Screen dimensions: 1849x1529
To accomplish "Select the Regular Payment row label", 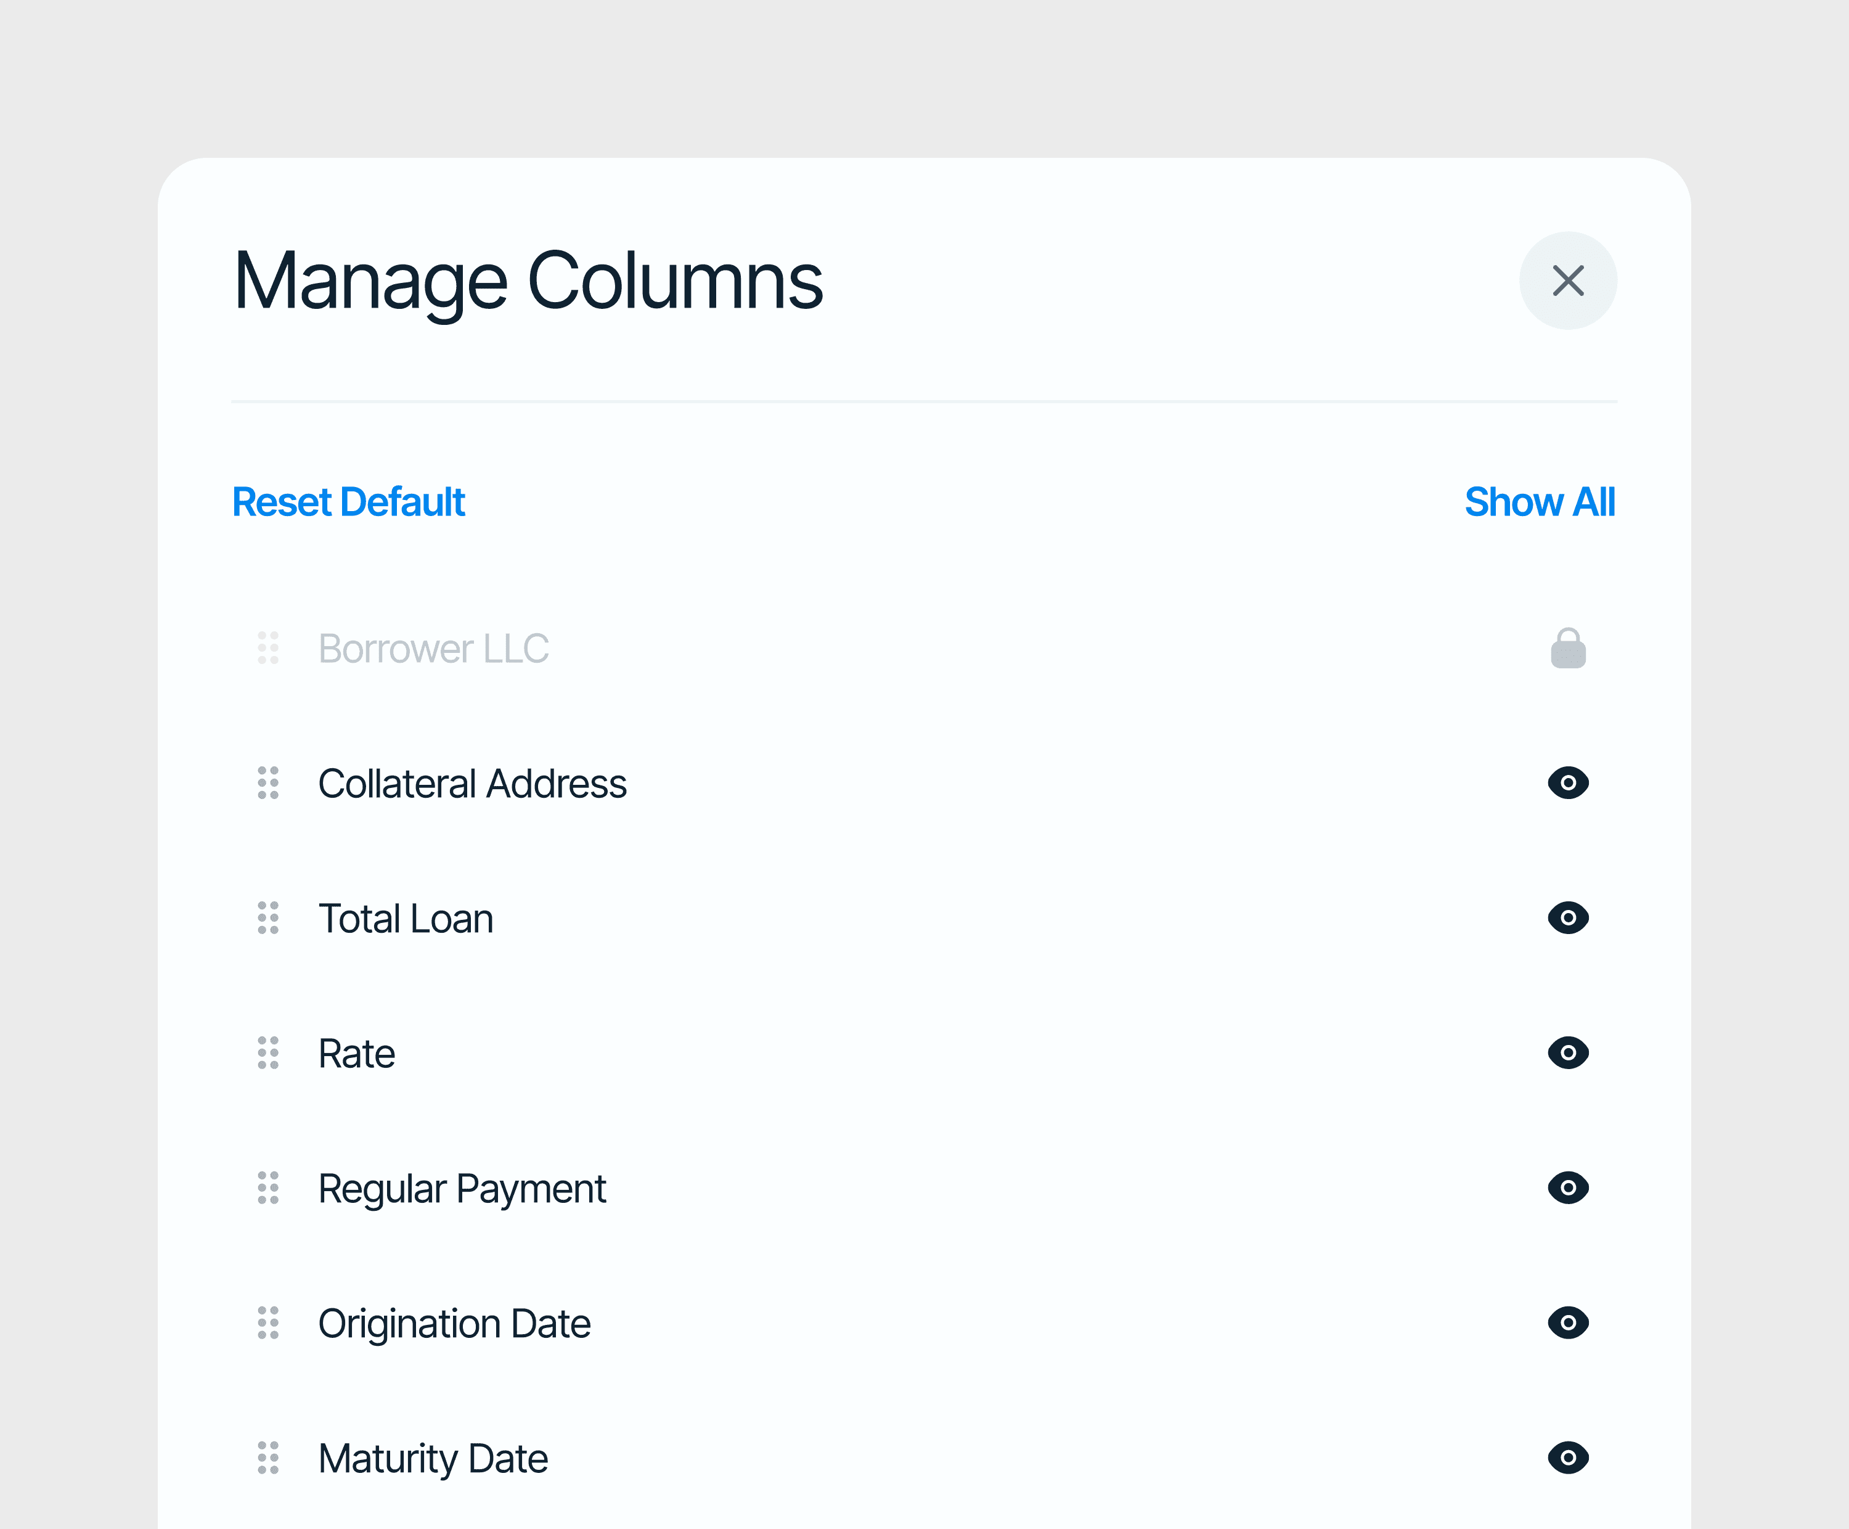I will tap(462, 1189).
